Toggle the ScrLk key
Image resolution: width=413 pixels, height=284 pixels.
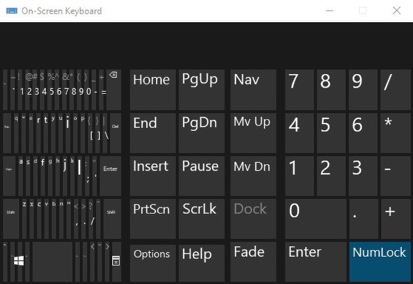coord(201,217)
